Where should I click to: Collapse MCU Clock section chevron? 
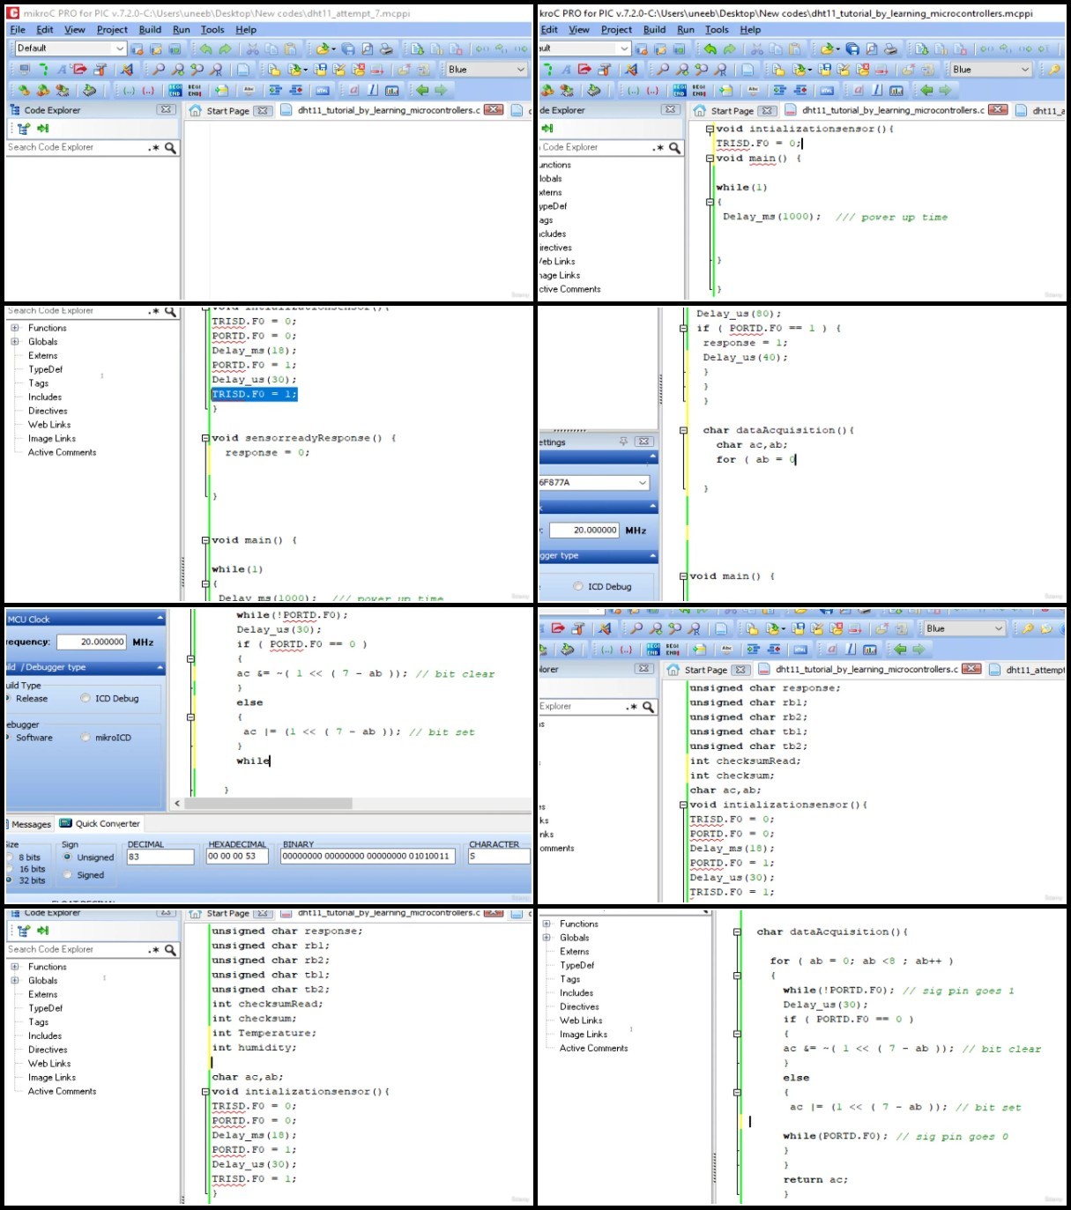160,619
